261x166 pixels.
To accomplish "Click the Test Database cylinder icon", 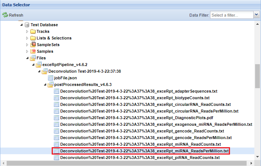I will click(27, 25).
